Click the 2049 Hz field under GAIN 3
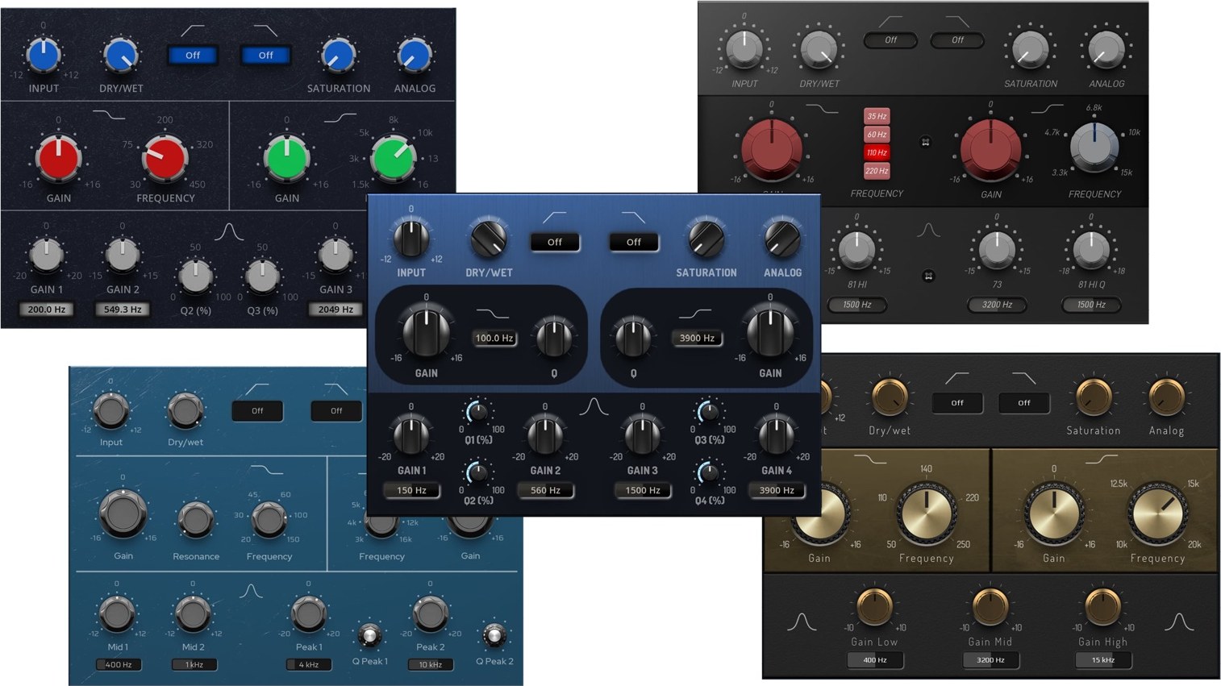Screen dimensions: 1221x686 tap(335, 309)
